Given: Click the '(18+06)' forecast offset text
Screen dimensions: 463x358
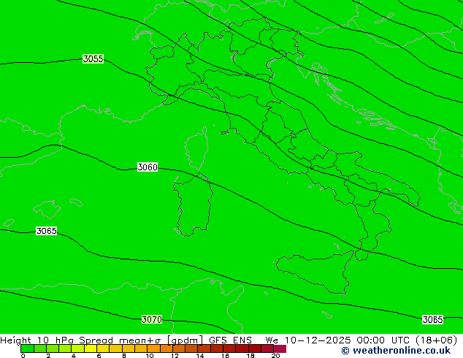Looking at the screenshot, I should pos(436,340).
